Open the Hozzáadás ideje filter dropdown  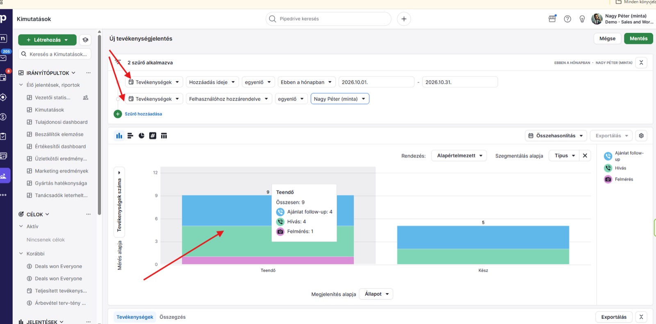click(x=212, y=82)
